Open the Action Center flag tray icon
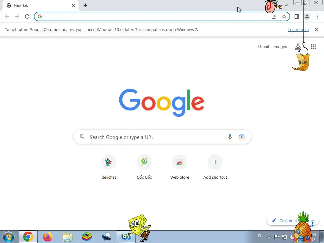 click(x=277, y=237)
